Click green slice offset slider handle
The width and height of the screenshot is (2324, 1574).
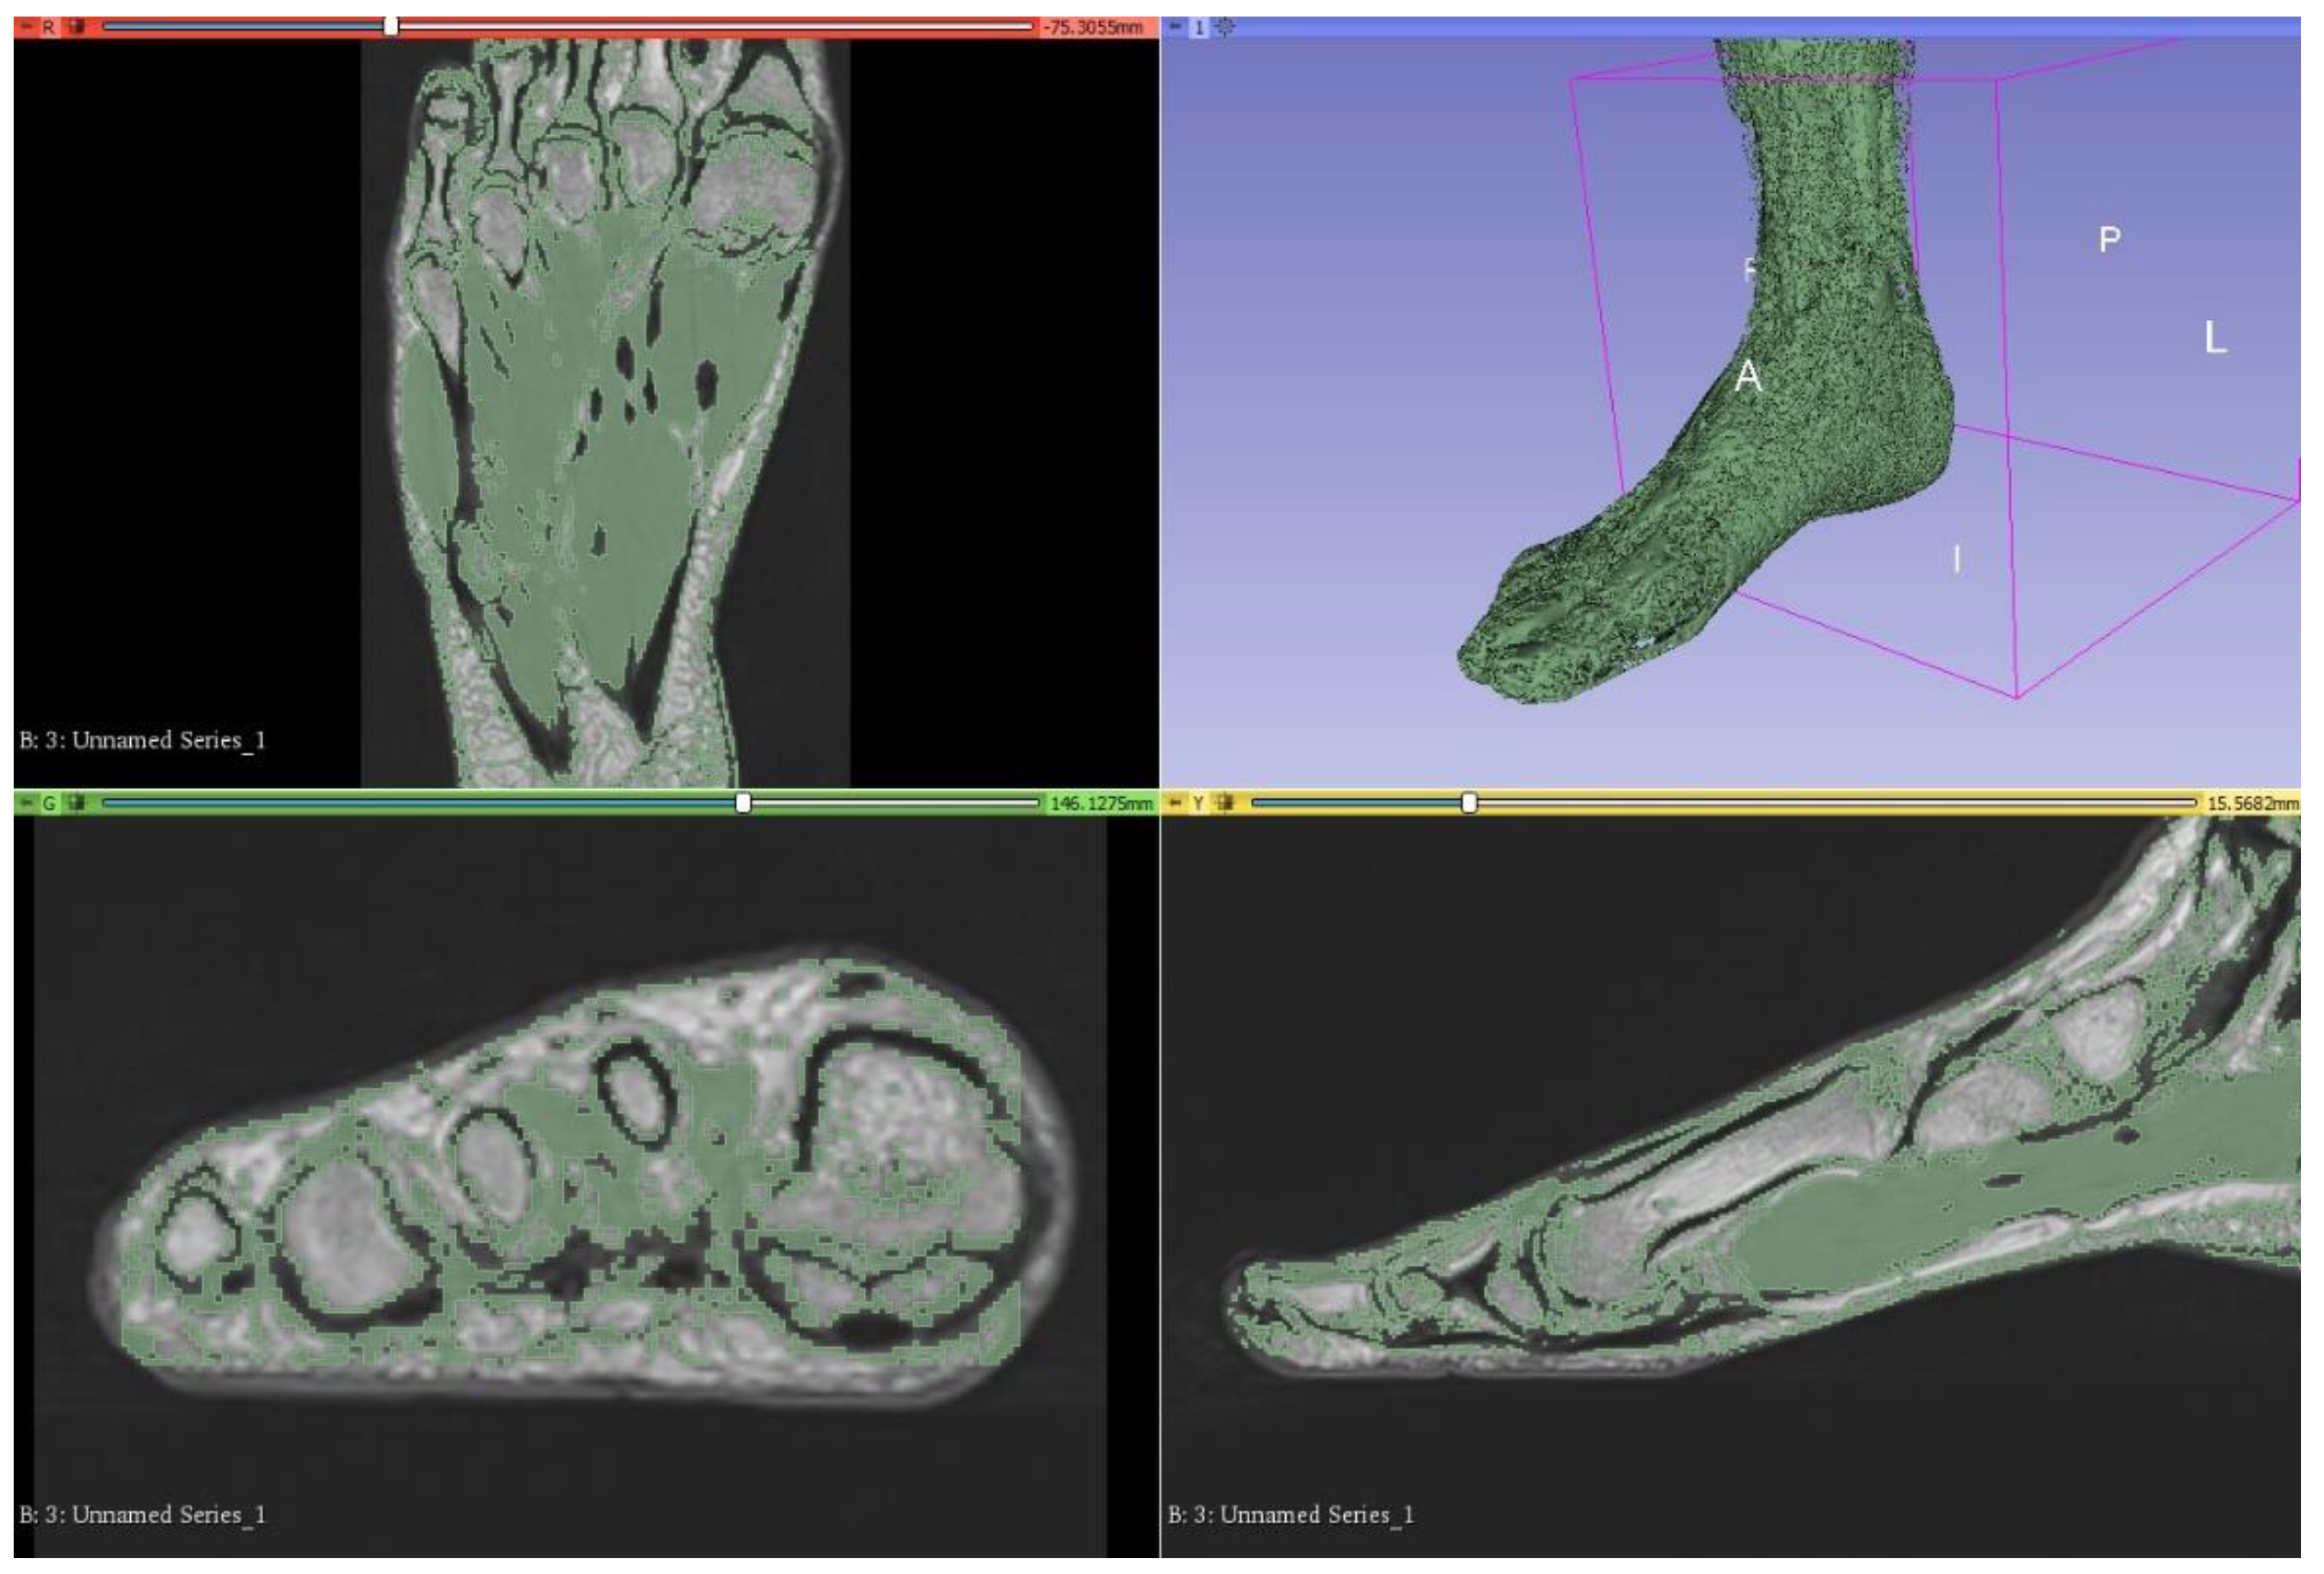[x=743, y=803]
